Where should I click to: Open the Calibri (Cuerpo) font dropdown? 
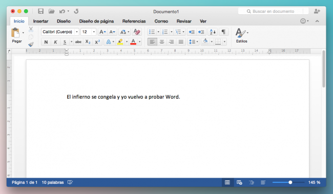60,32
